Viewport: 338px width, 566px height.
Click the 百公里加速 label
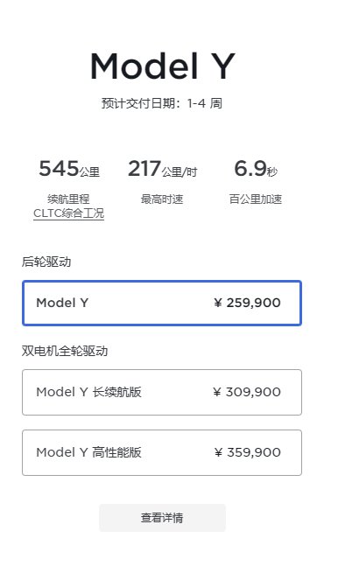coord(256,199)
